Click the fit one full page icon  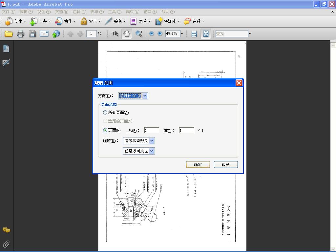(x=206, y=34)
